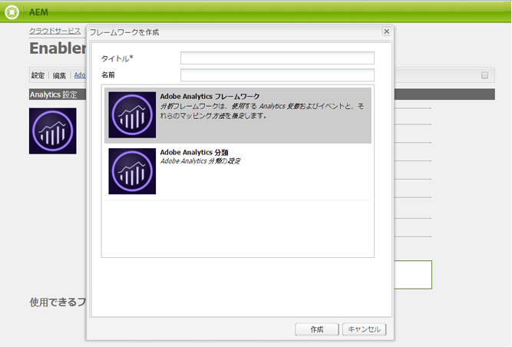Image resolution: width=512 pixels, height=347 pixels.
Task: Click the 分析フレームワーク description text
Action: click(x=262, y=111)
